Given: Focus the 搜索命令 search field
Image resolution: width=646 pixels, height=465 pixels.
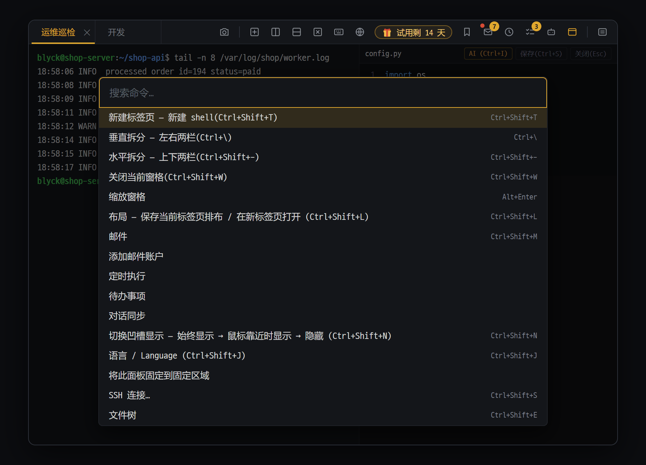Looking at the screenshot, I should pyautogui.click(x=323, y=93).
